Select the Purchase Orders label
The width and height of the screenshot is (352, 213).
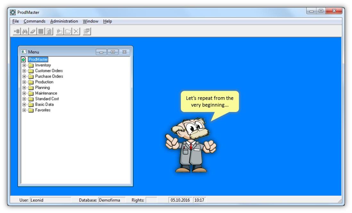pyautogui.click(x=49, y=76)
